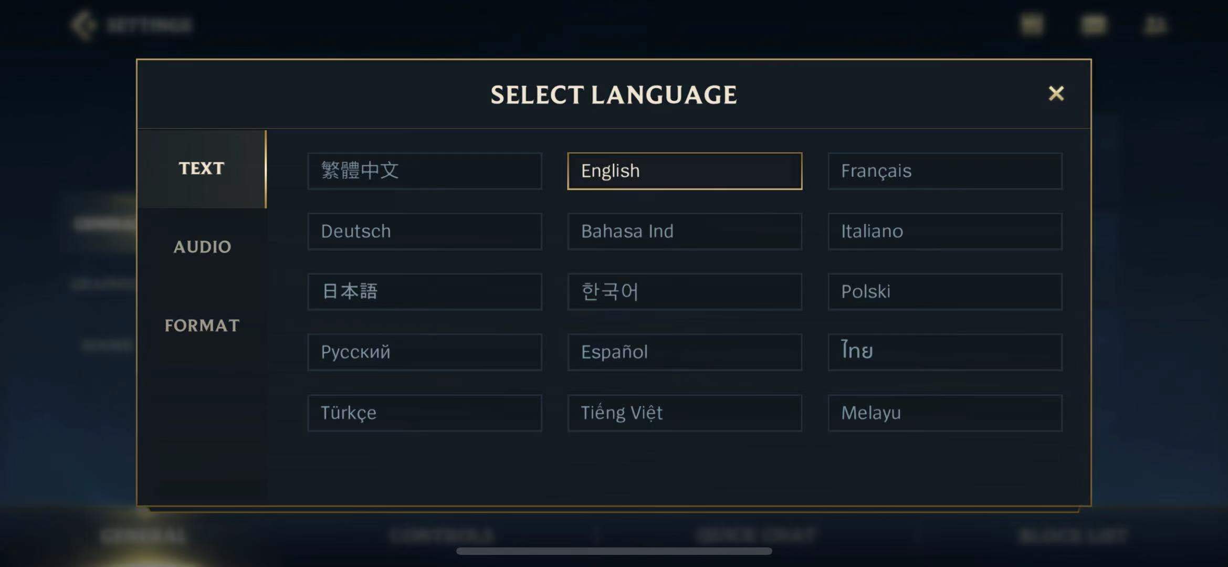Select the TEXT tab
Image resolution: width=1228 pixels, height=567 pixels.
pos(202,169)
